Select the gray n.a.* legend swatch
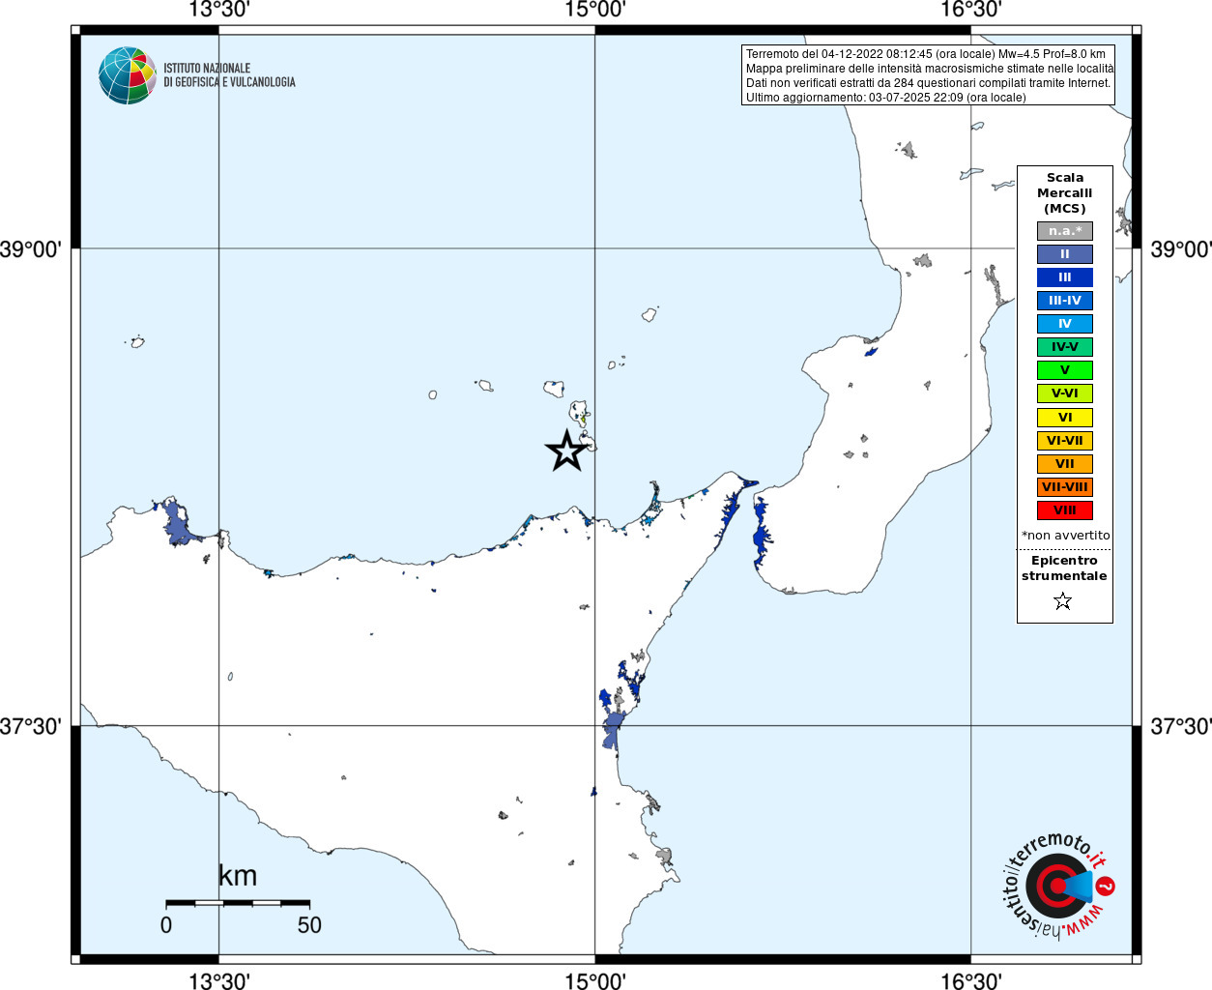The width and height of the screenshot is (1212, 990). (x=1065, y=231)
